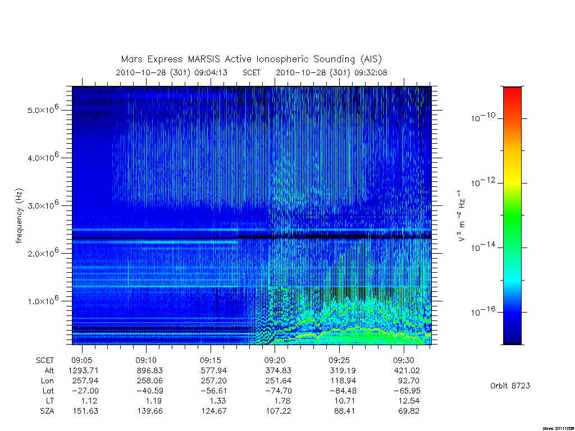Click the frequency (Hz) axis label

(19, 216)
